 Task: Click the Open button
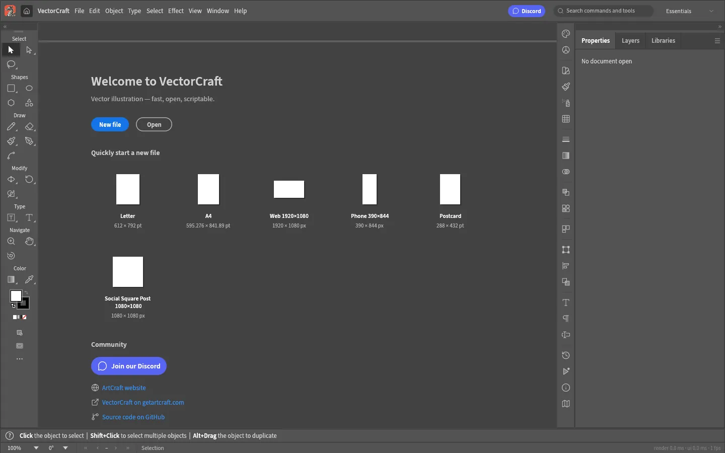coord(154,124)
